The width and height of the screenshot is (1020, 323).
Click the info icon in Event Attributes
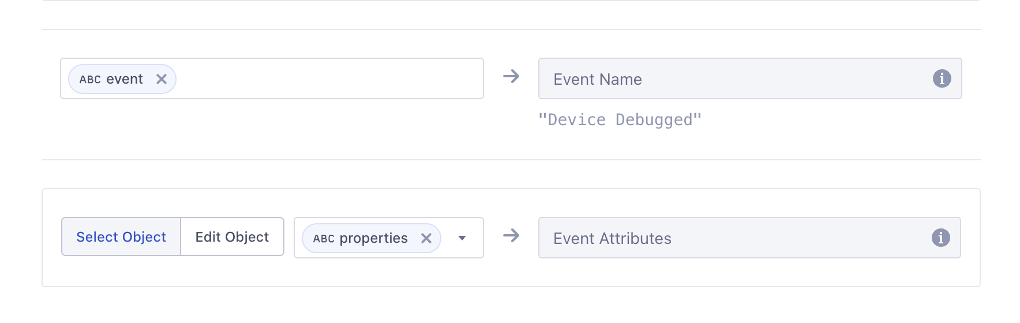point(940,238)
